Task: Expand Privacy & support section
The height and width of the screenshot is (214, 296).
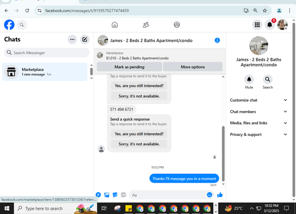Action: coord(259,134)
